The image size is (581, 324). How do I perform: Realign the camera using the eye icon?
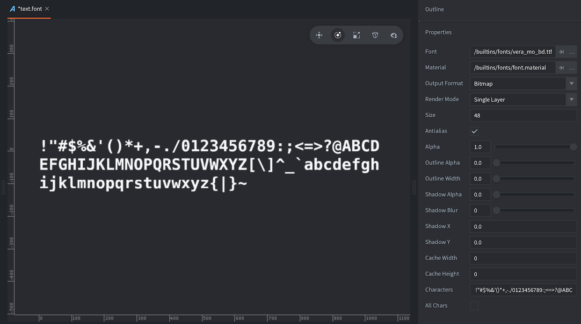[393, 35]
